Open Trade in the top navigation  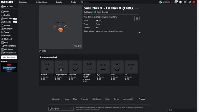click(73, 2)
